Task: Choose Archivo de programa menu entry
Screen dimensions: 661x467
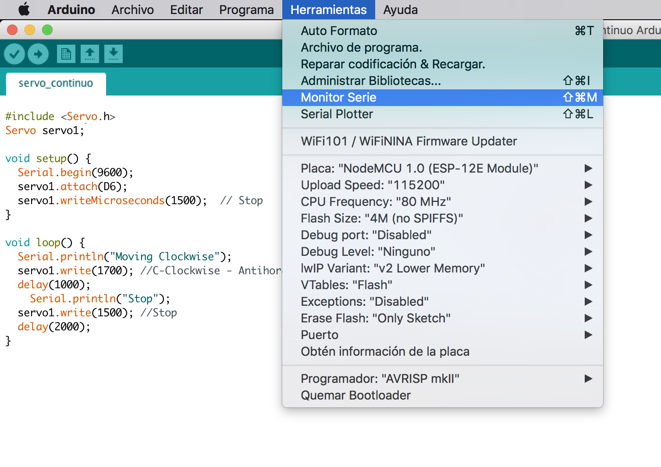Action: click(443, 47)
